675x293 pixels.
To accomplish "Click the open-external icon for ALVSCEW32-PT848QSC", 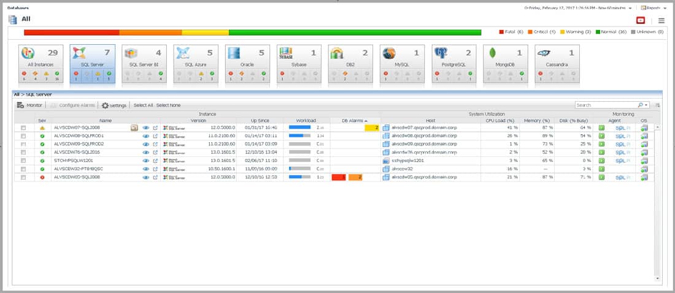I will coord(155,169).
